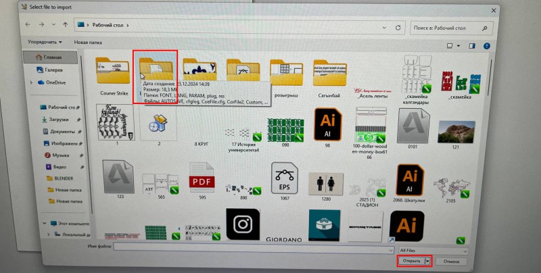The height and width of the screenshot is (273, 541).
Task: Click the Имя файла text field
Action: [252, 249]
